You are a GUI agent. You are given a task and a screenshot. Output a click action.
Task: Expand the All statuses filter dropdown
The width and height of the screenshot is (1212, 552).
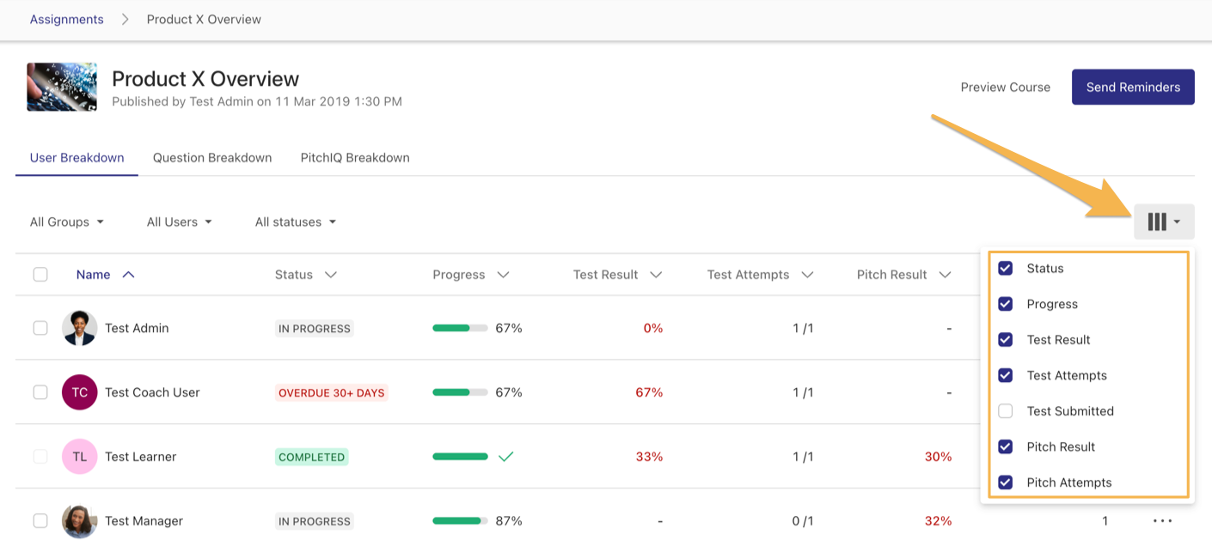[295, 222]
